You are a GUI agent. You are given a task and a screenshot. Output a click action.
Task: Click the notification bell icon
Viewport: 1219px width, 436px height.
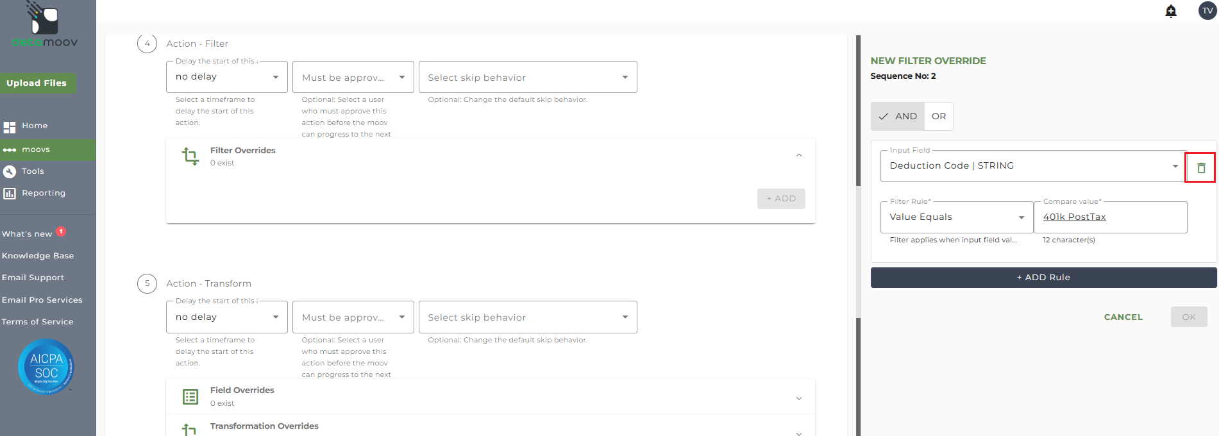[1170, 11]
